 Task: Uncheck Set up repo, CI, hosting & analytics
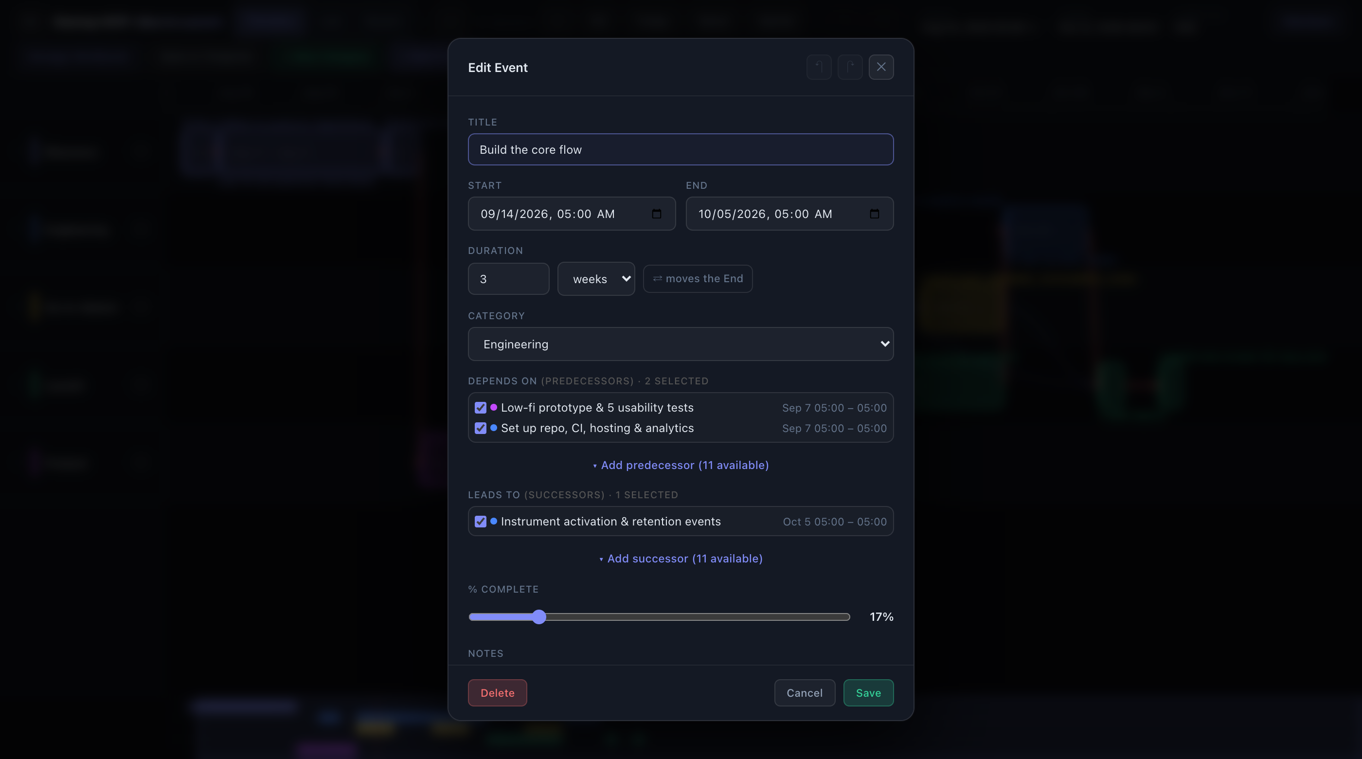pyautogui.click(x=480, y=429)
